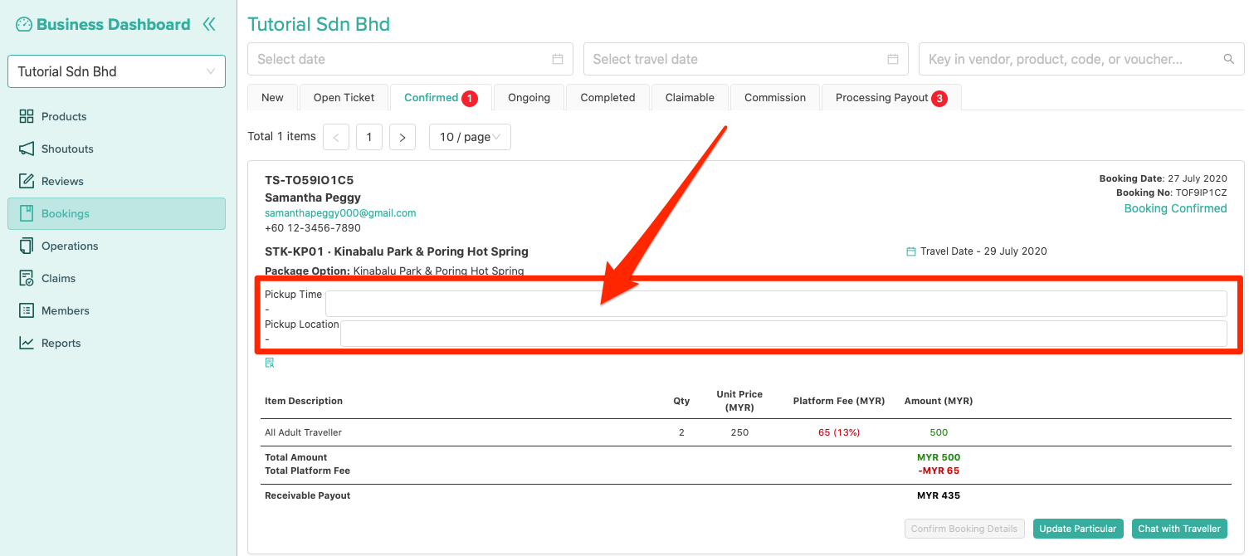Open the Tutorial Sdn Bhd company dropdown
This screenshot has width=1249, height=556.
(116, 71)
